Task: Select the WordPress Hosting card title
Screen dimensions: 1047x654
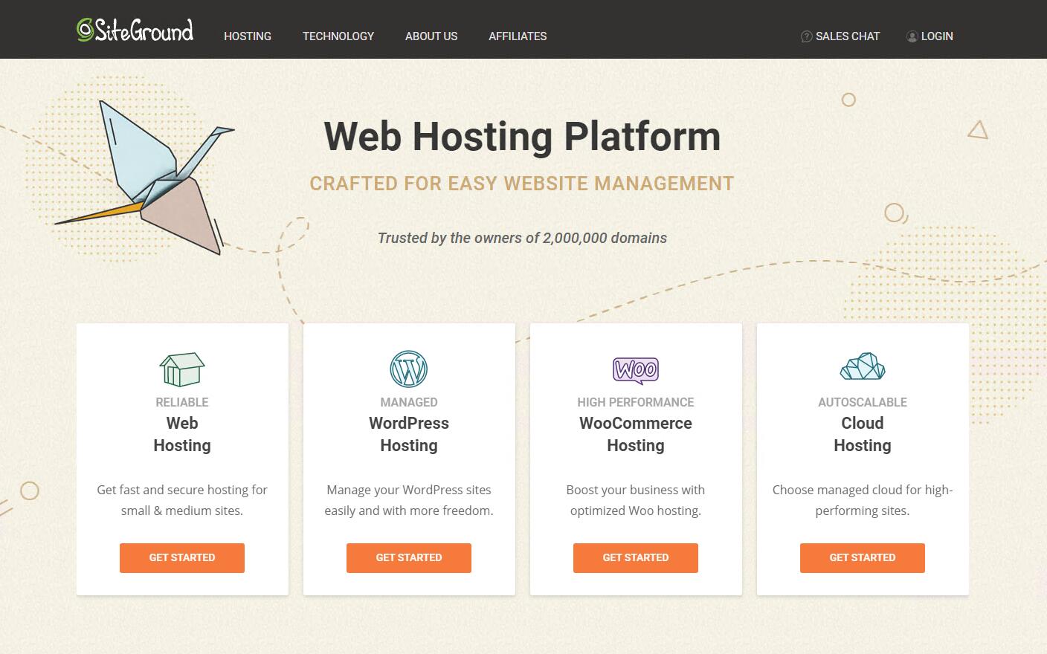Action: [x=409, y=434]
